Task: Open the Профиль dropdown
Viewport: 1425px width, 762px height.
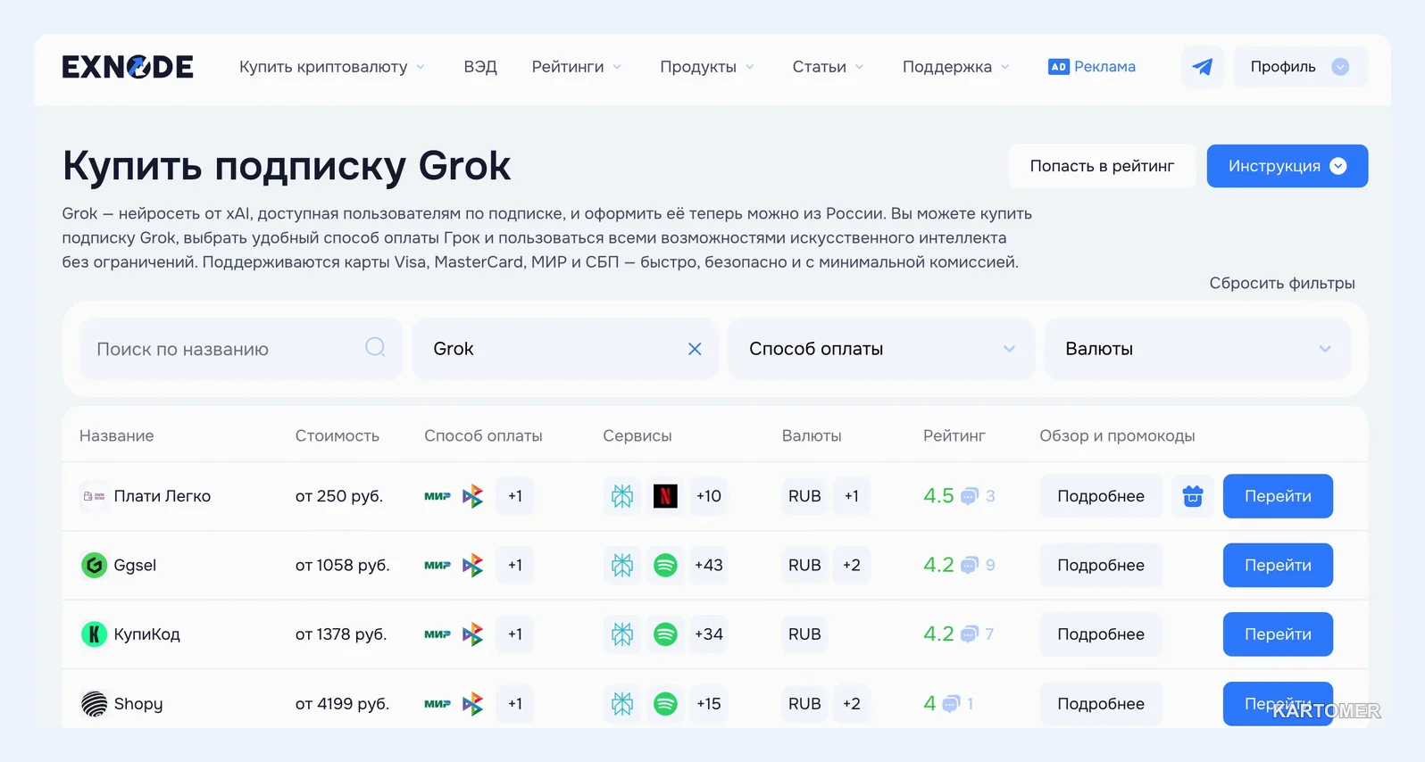Action: (1301, 67)
